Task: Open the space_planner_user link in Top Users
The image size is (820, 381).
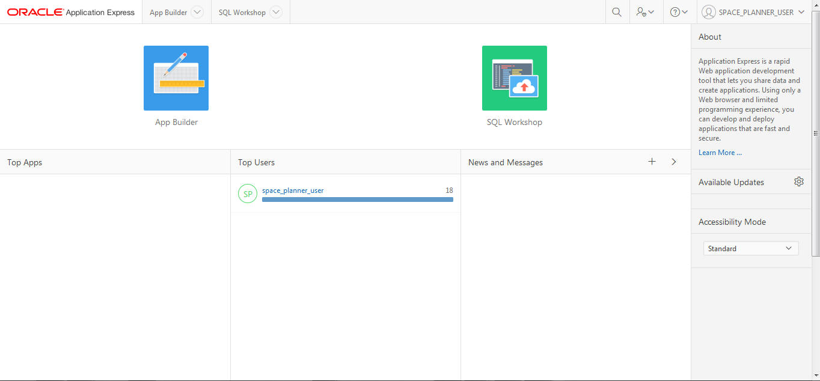Action: pyautogui.click(x=293, y=190)
